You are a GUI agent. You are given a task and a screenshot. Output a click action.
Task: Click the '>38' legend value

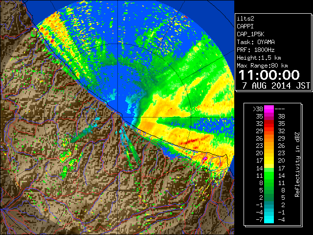click(258, 109)
